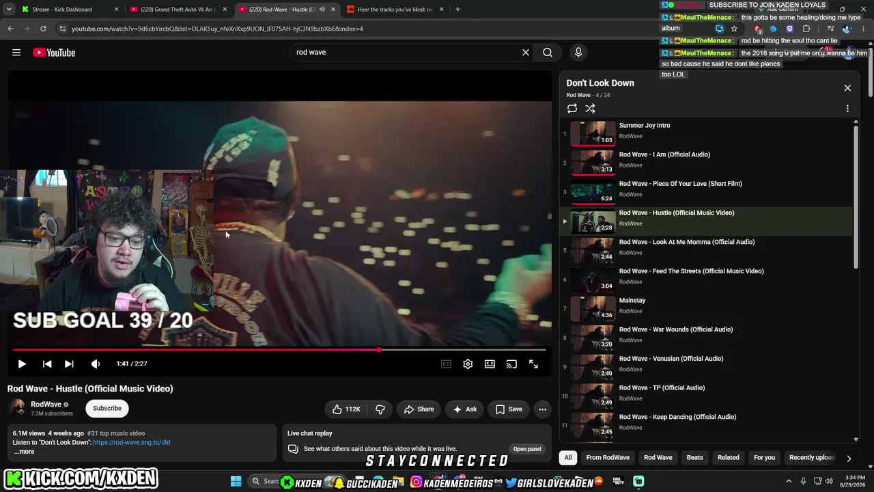Skip to the previous playlist video
The width and height of the screenshot is (874, 492).
click(47, 364)
